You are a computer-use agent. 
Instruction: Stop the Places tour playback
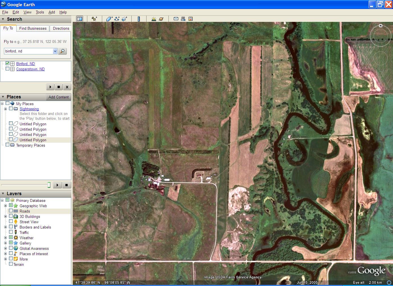coord(67,185)
